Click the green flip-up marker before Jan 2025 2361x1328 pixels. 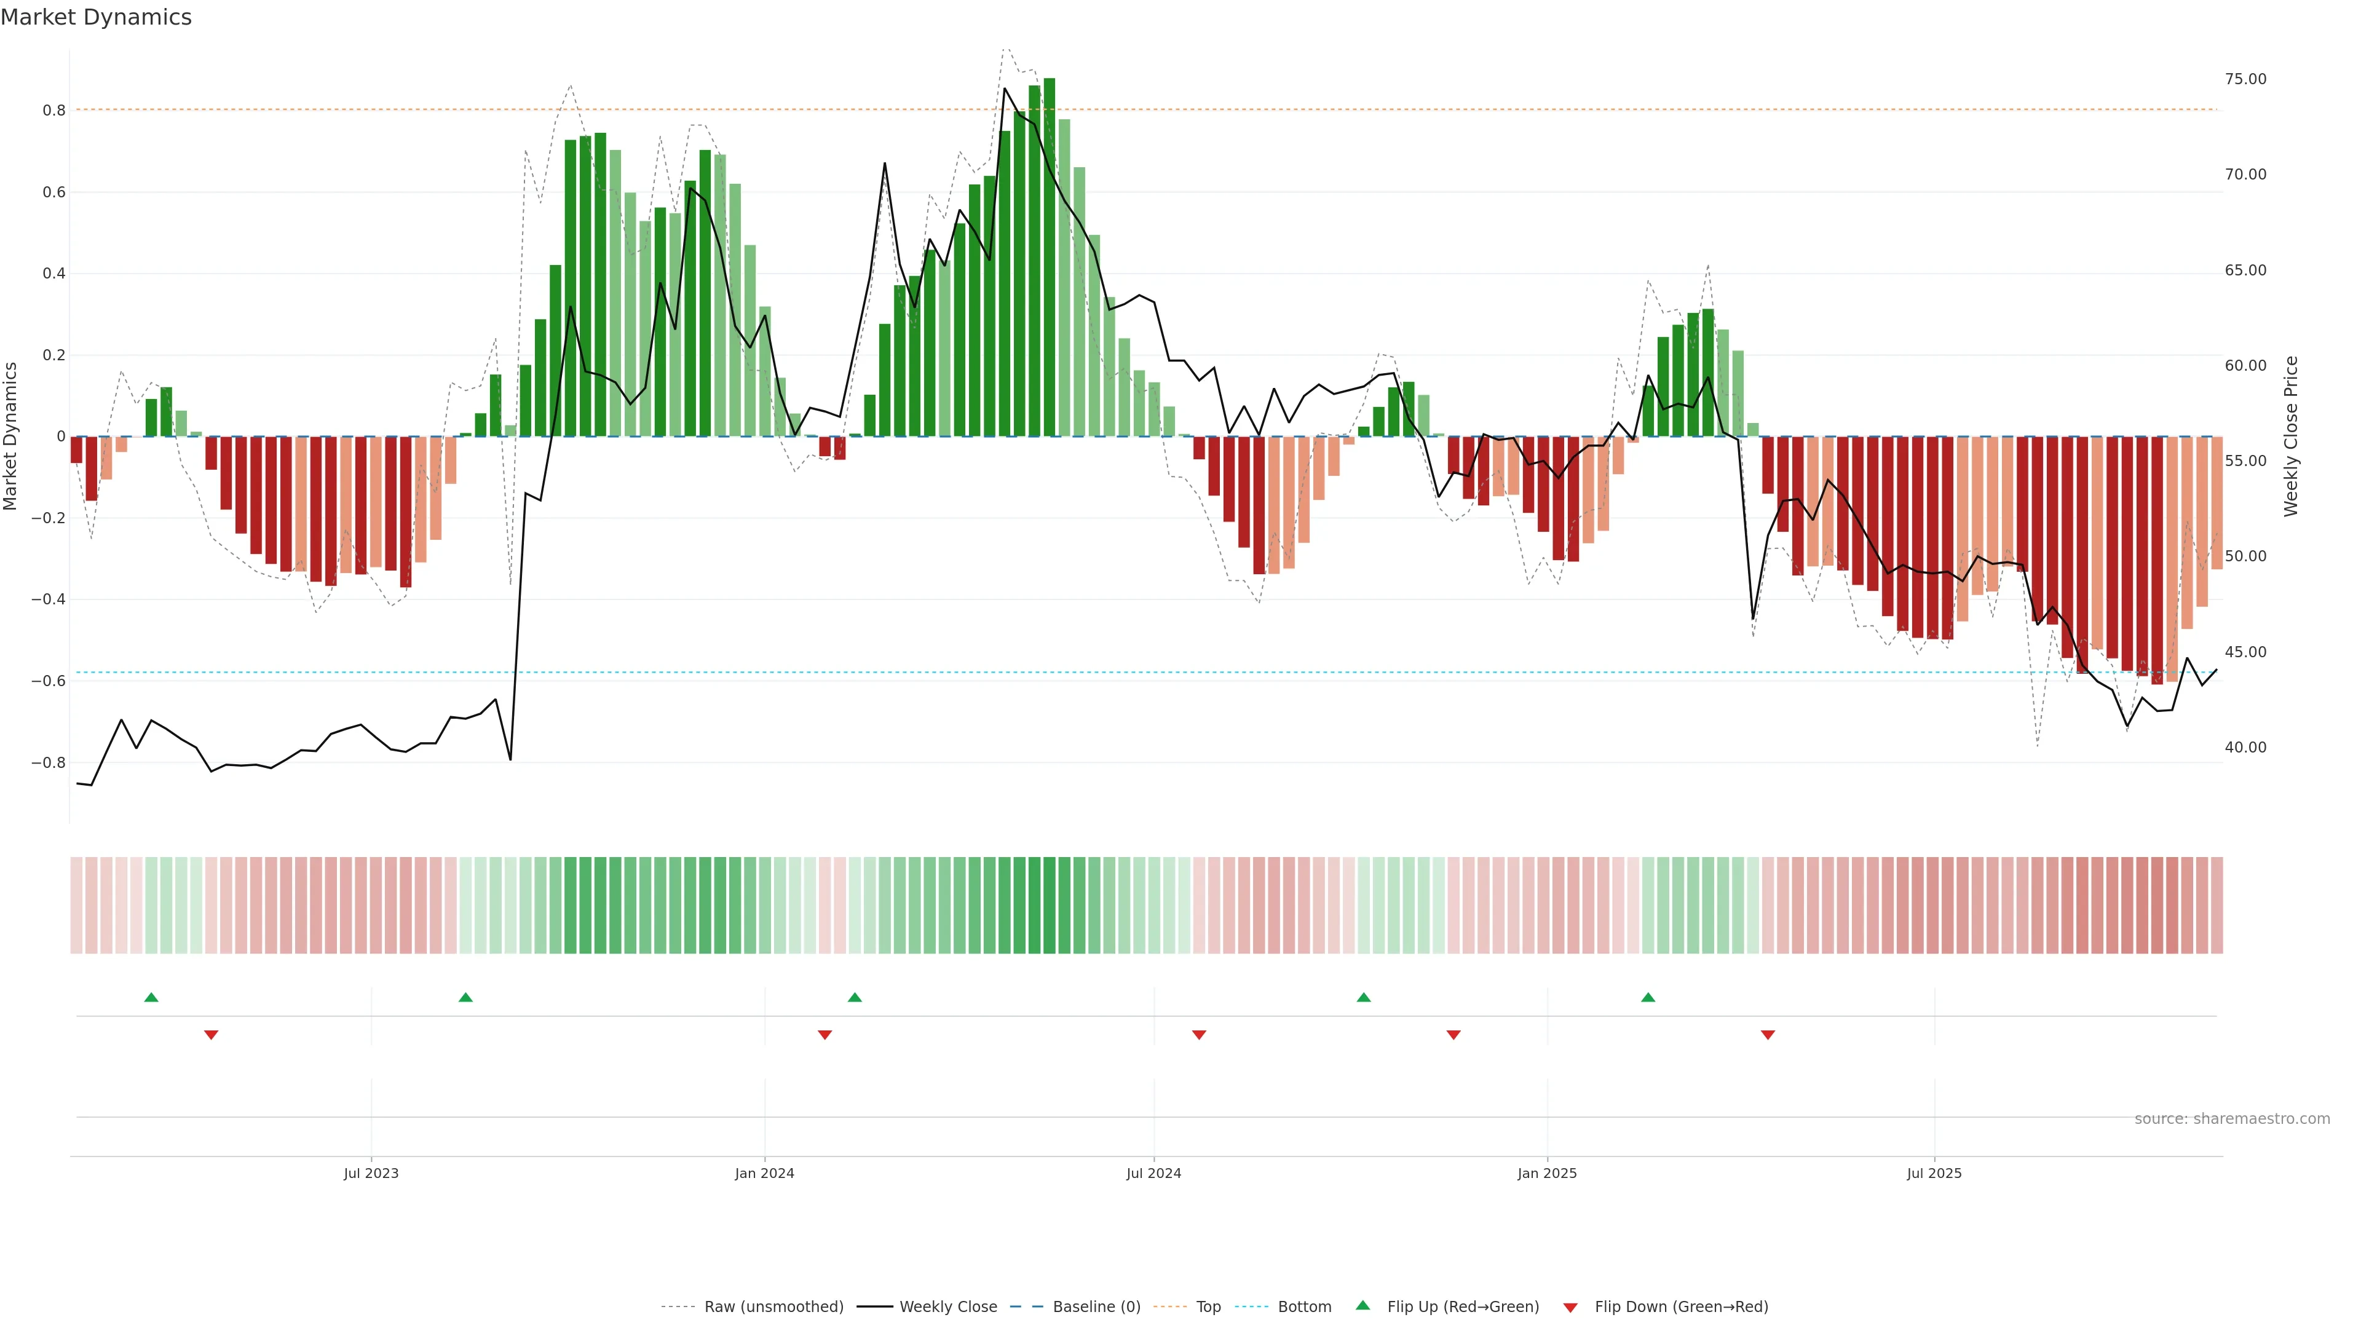pos(1364,997)
